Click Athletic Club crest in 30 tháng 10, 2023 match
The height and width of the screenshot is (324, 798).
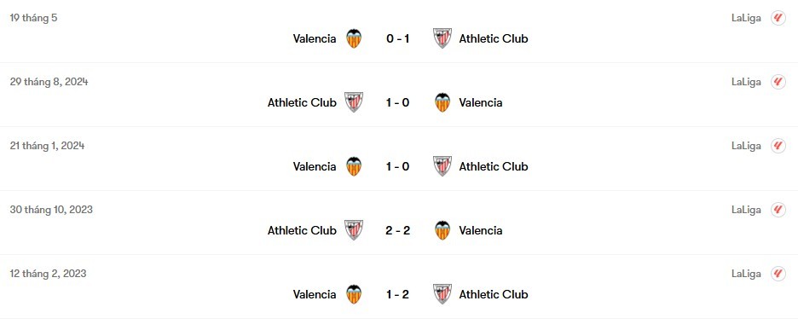[x=354, y=230]
